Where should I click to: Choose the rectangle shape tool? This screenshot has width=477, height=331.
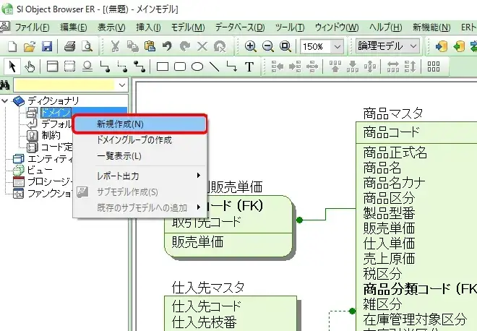tap(163, 66)
